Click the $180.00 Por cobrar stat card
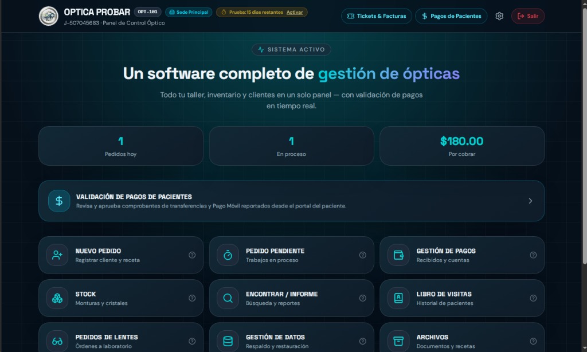This screenshot has width=587, height=352. [x=462, y=146]
